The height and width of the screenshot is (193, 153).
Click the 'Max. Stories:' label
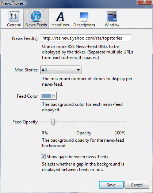pyautogui.click(x=27, y=70)
